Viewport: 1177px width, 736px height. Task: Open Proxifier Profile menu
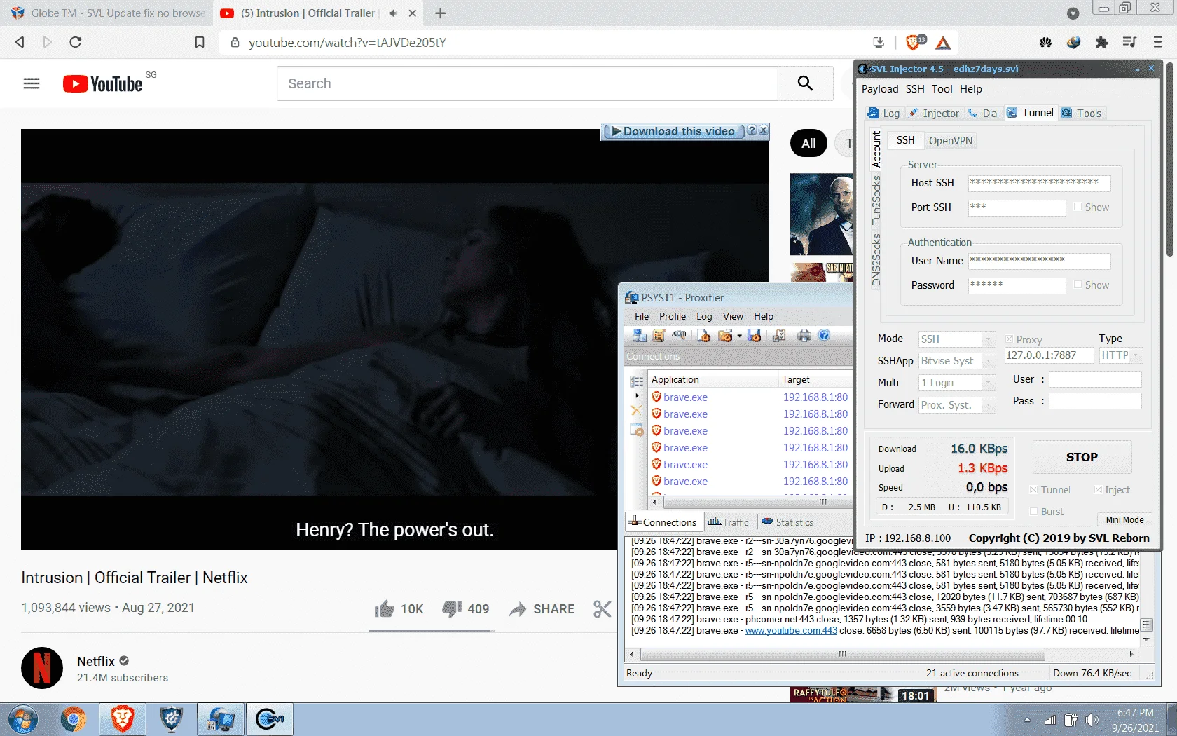pyautogui.click(x=673, y=316)
